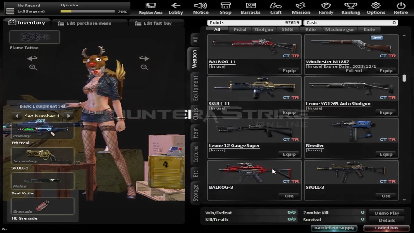Select the Winchester M1887 weapon image

click(351, 46)
